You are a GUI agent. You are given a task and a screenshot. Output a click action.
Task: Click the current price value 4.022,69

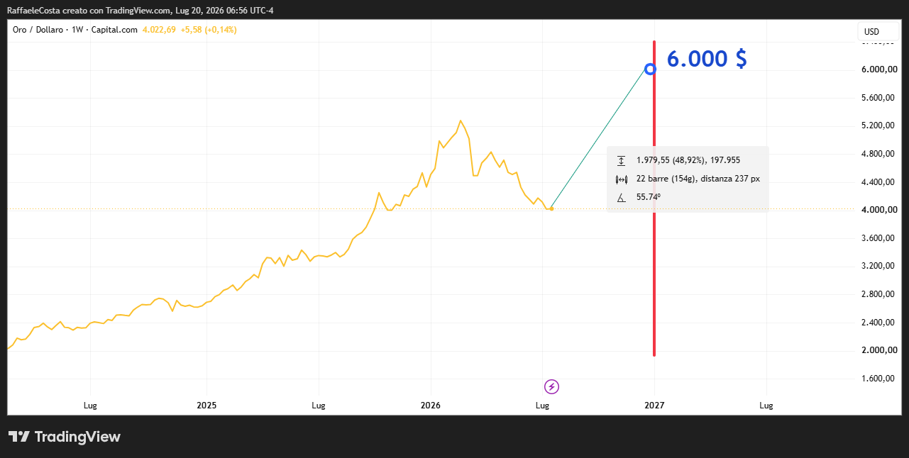(x=160, y=30)
